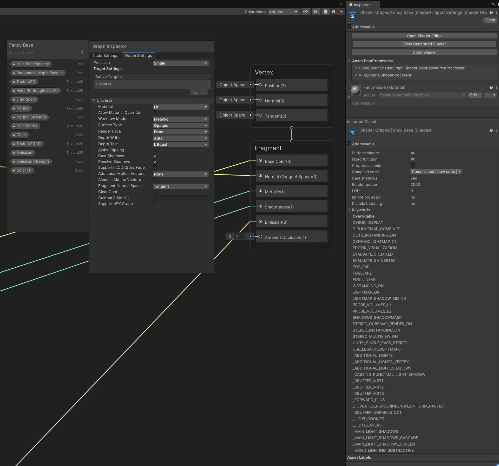Click the code view icon in the graph toolbar

305,12
